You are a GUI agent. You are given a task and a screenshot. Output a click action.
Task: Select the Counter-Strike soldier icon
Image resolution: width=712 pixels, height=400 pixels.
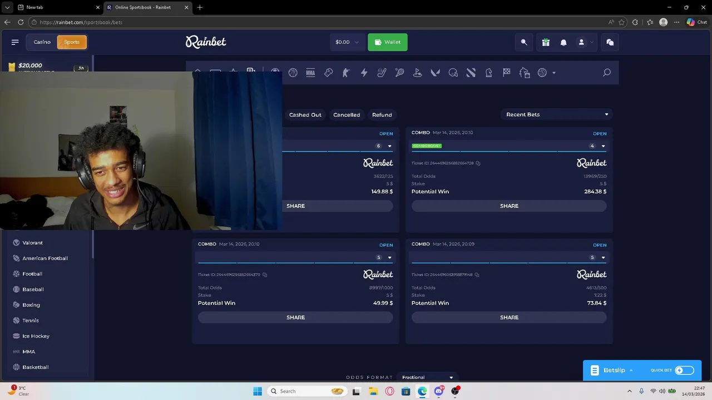point(346,73)
